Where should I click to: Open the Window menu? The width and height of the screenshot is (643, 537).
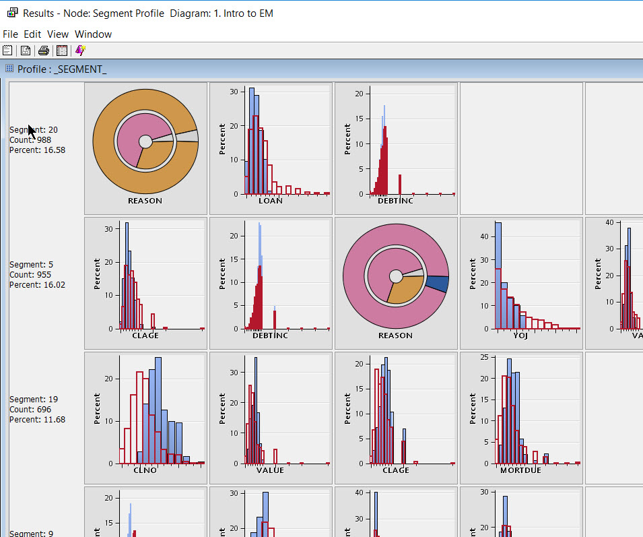(93, 34)
